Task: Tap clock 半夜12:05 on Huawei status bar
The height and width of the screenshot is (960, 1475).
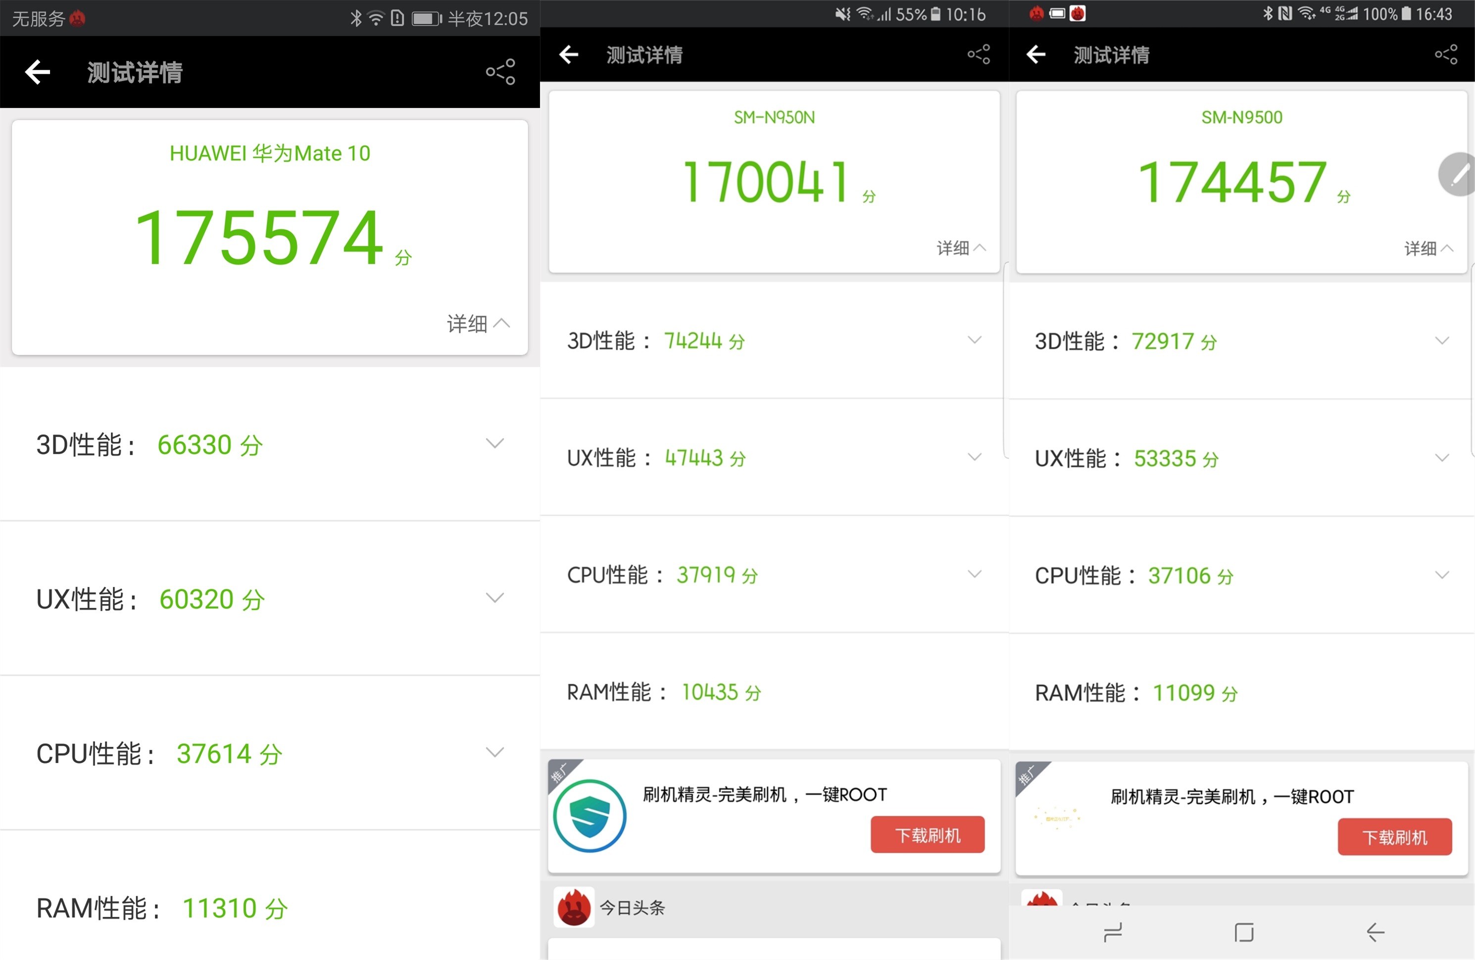Action: click(x=488, y=19)
